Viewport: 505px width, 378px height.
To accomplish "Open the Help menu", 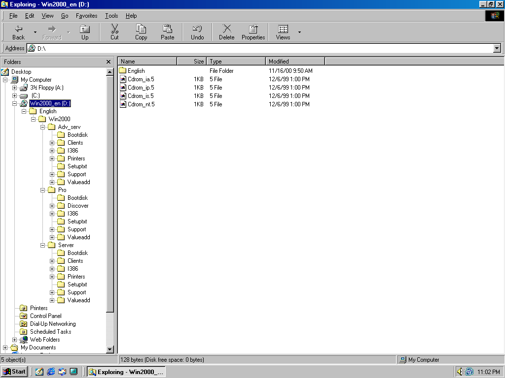I will (x=131, y=16).
